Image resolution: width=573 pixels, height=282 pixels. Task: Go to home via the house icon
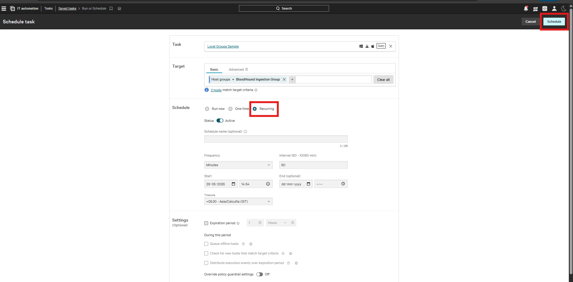click(119, 8)
